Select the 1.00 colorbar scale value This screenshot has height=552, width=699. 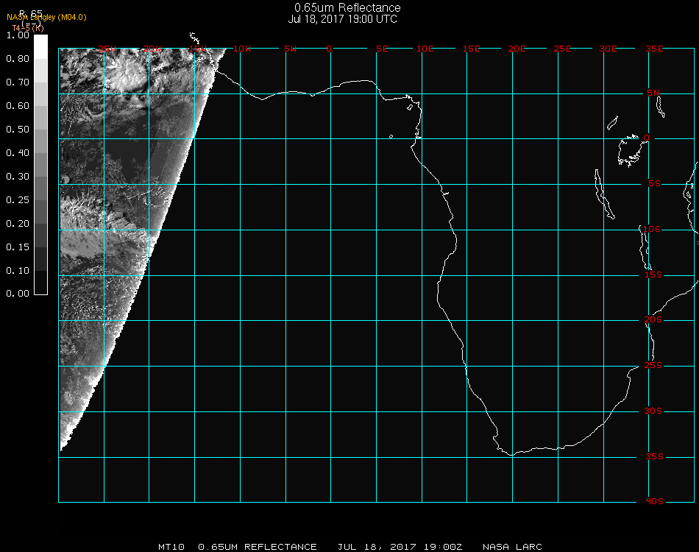point(18,35)
